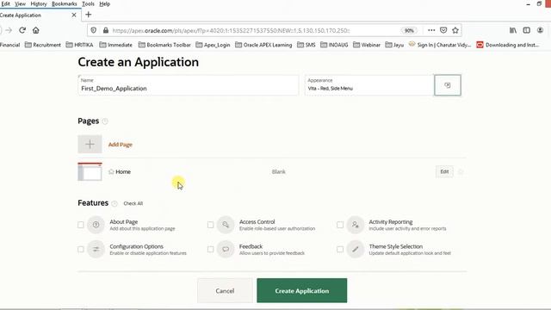Enable the About Page checkbox

click(81, 225)
